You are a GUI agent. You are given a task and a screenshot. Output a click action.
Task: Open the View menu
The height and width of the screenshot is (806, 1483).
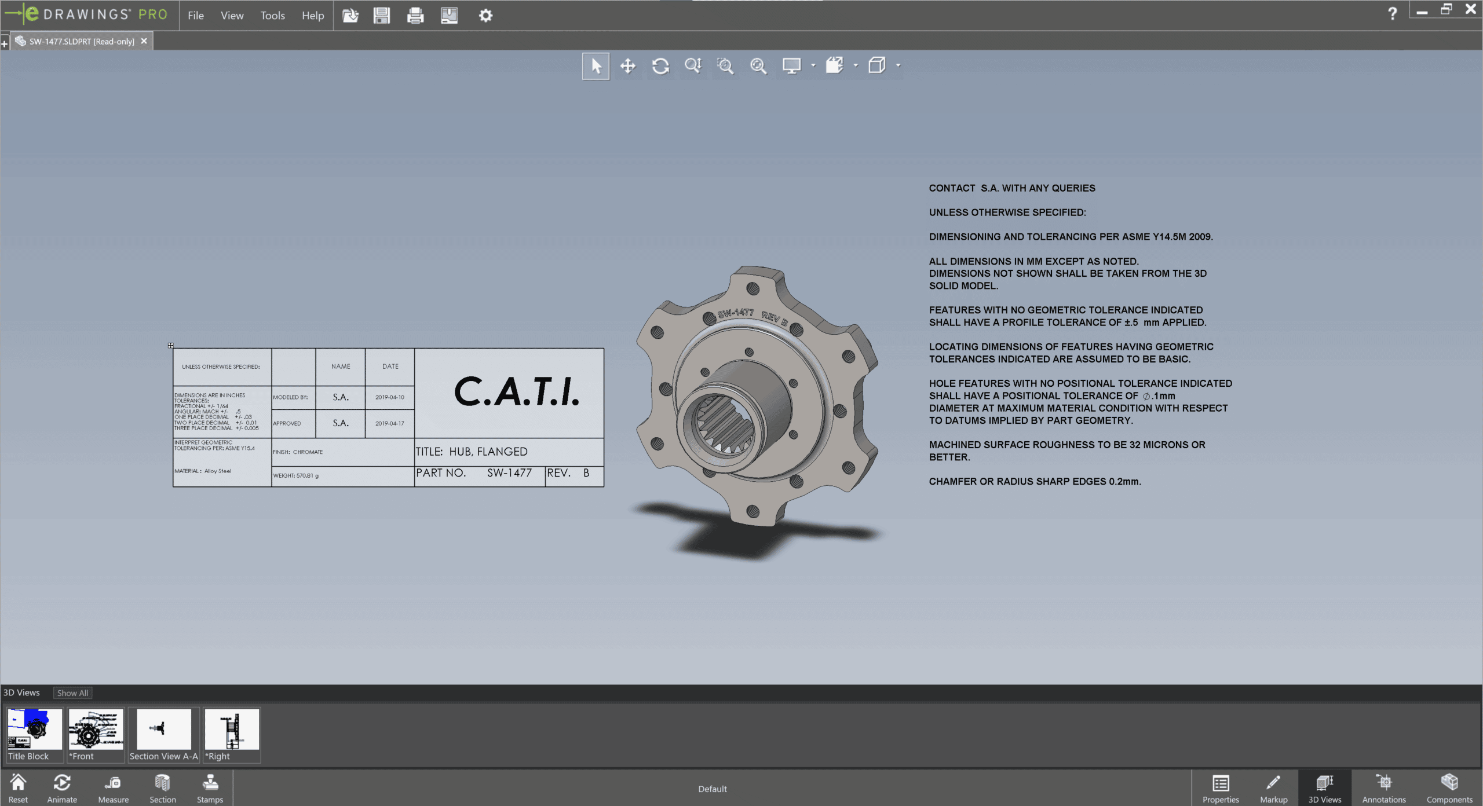click(232, 16)
